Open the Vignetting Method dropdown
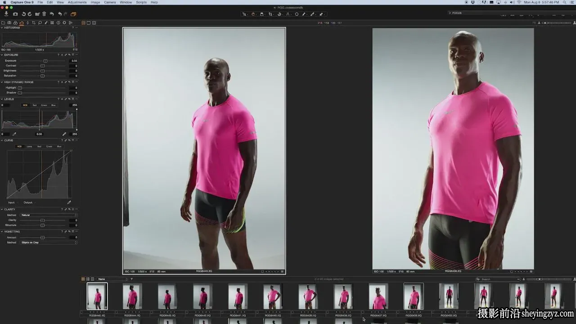 [x=49, y=243]
